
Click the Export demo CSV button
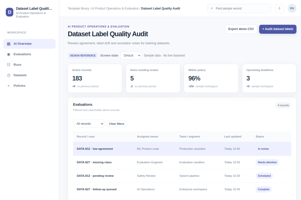(241, 29)
